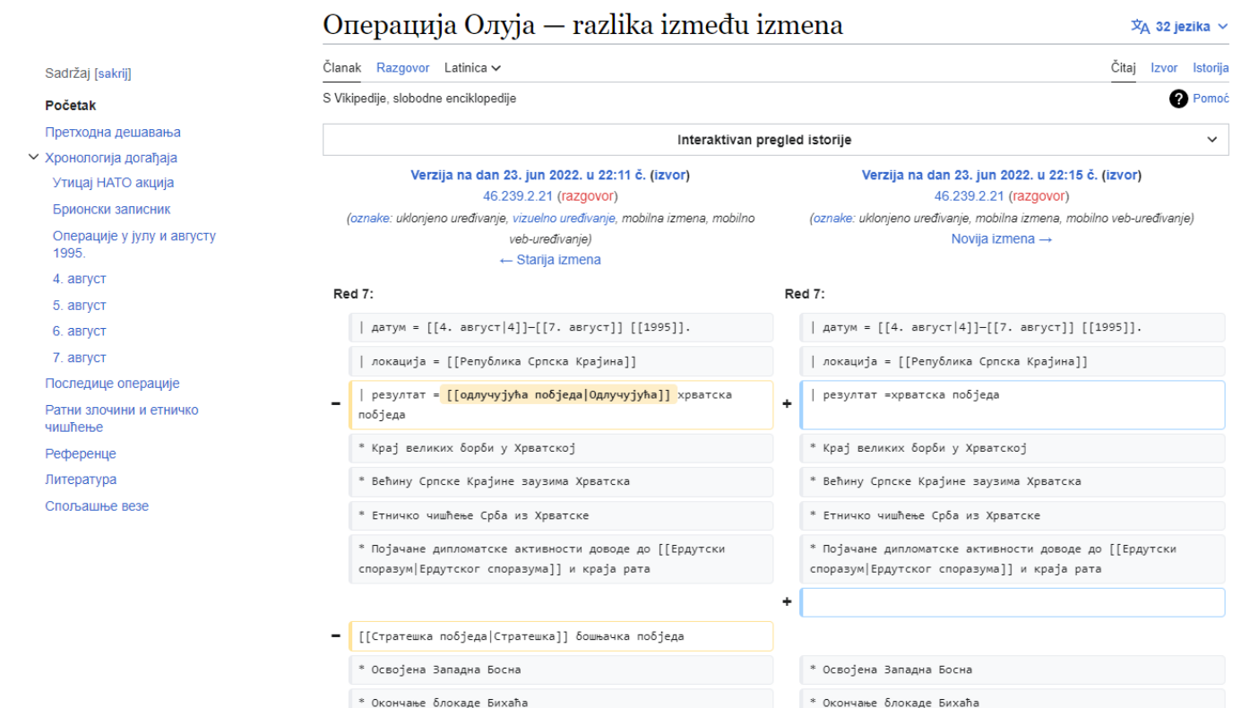Select the Čitaj tab
The width and height of the screenshot is (1250, 708).
click(x=1124, y=68)
